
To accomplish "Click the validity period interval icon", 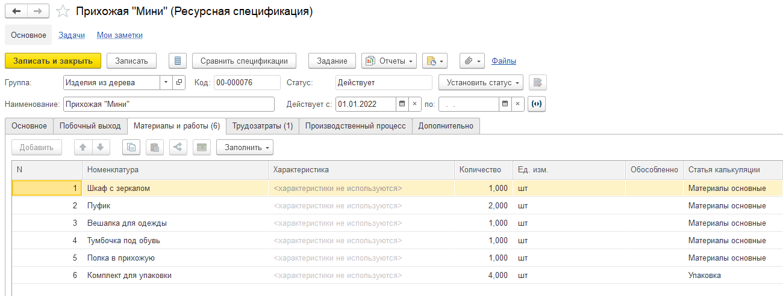I will click(x=537, y=104).
